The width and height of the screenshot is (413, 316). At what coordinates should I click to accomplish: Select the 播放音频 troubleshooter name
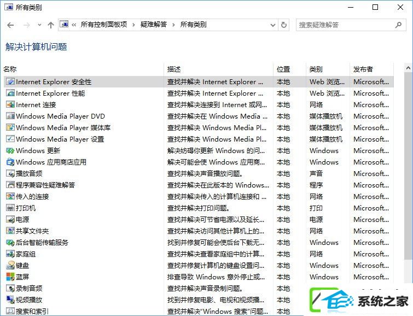(x=29, y=173)
